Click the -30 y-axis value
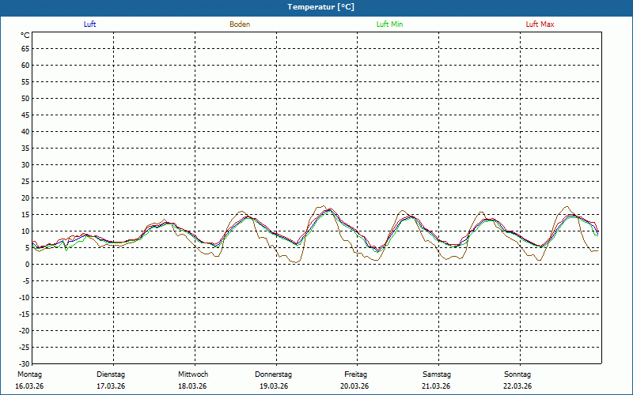633x395 pixels. (x=25, y=363)
